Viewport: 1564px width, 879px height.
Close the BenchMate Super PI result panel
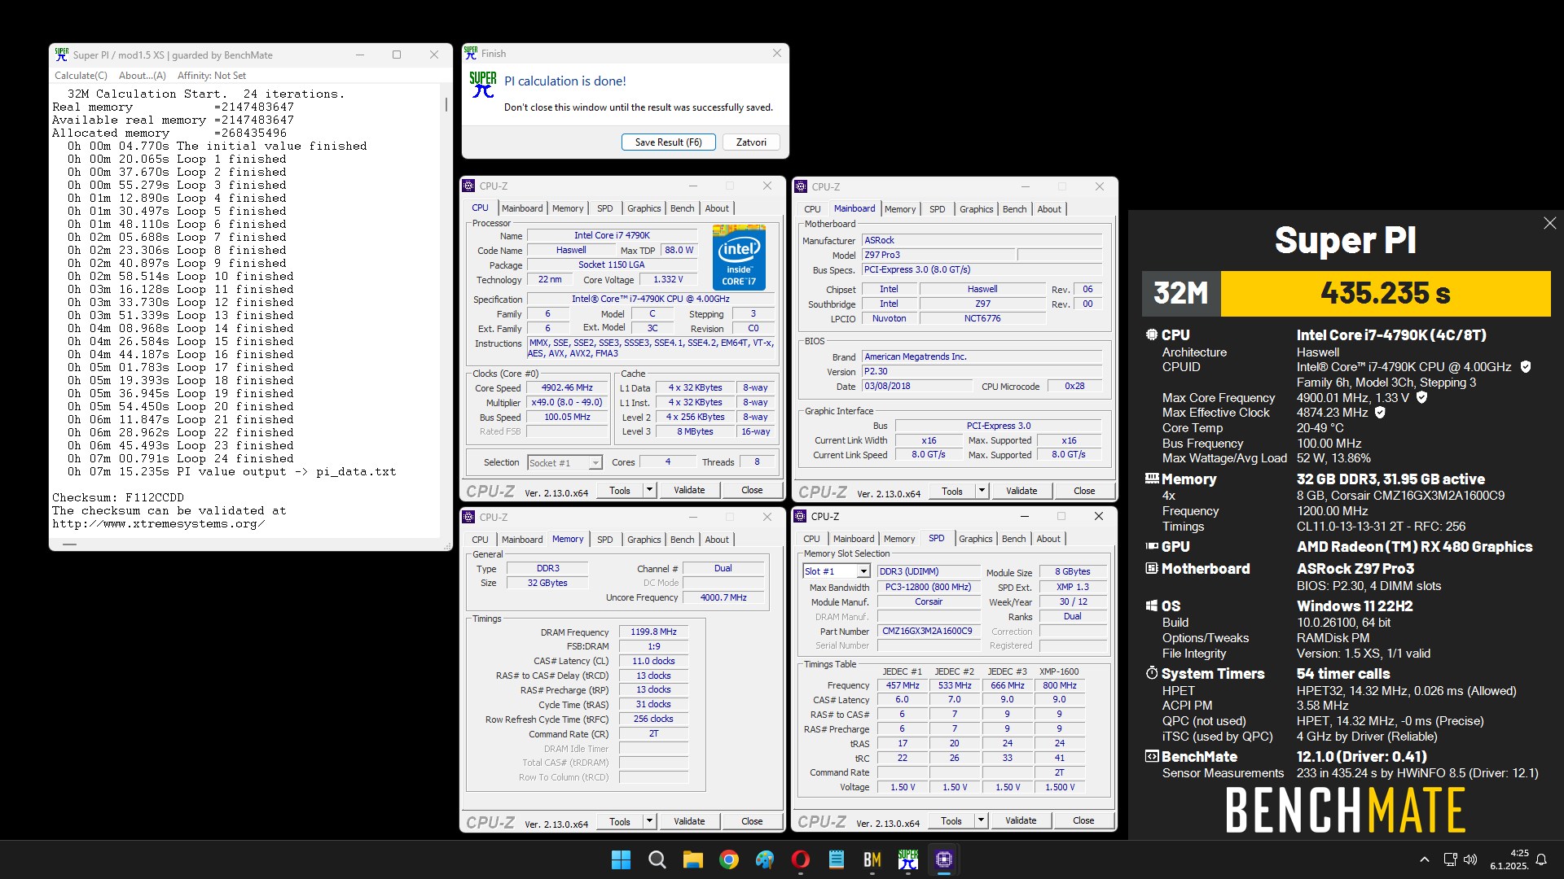tap(1549, 223)
